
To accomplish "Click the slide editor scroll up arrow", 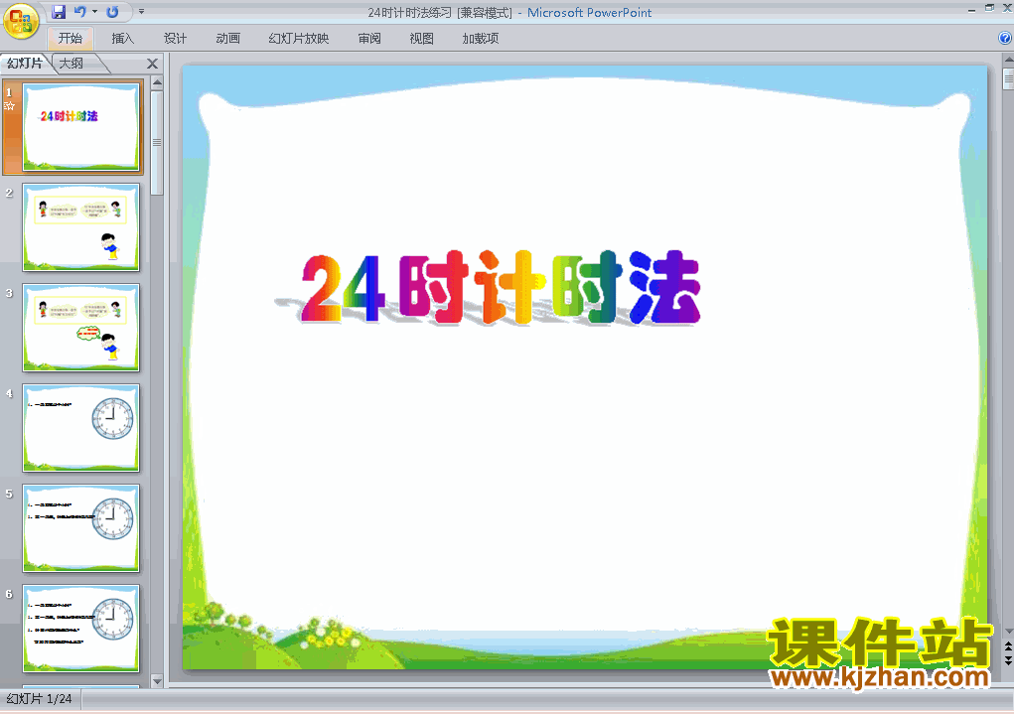I will tap(1008, 61).
